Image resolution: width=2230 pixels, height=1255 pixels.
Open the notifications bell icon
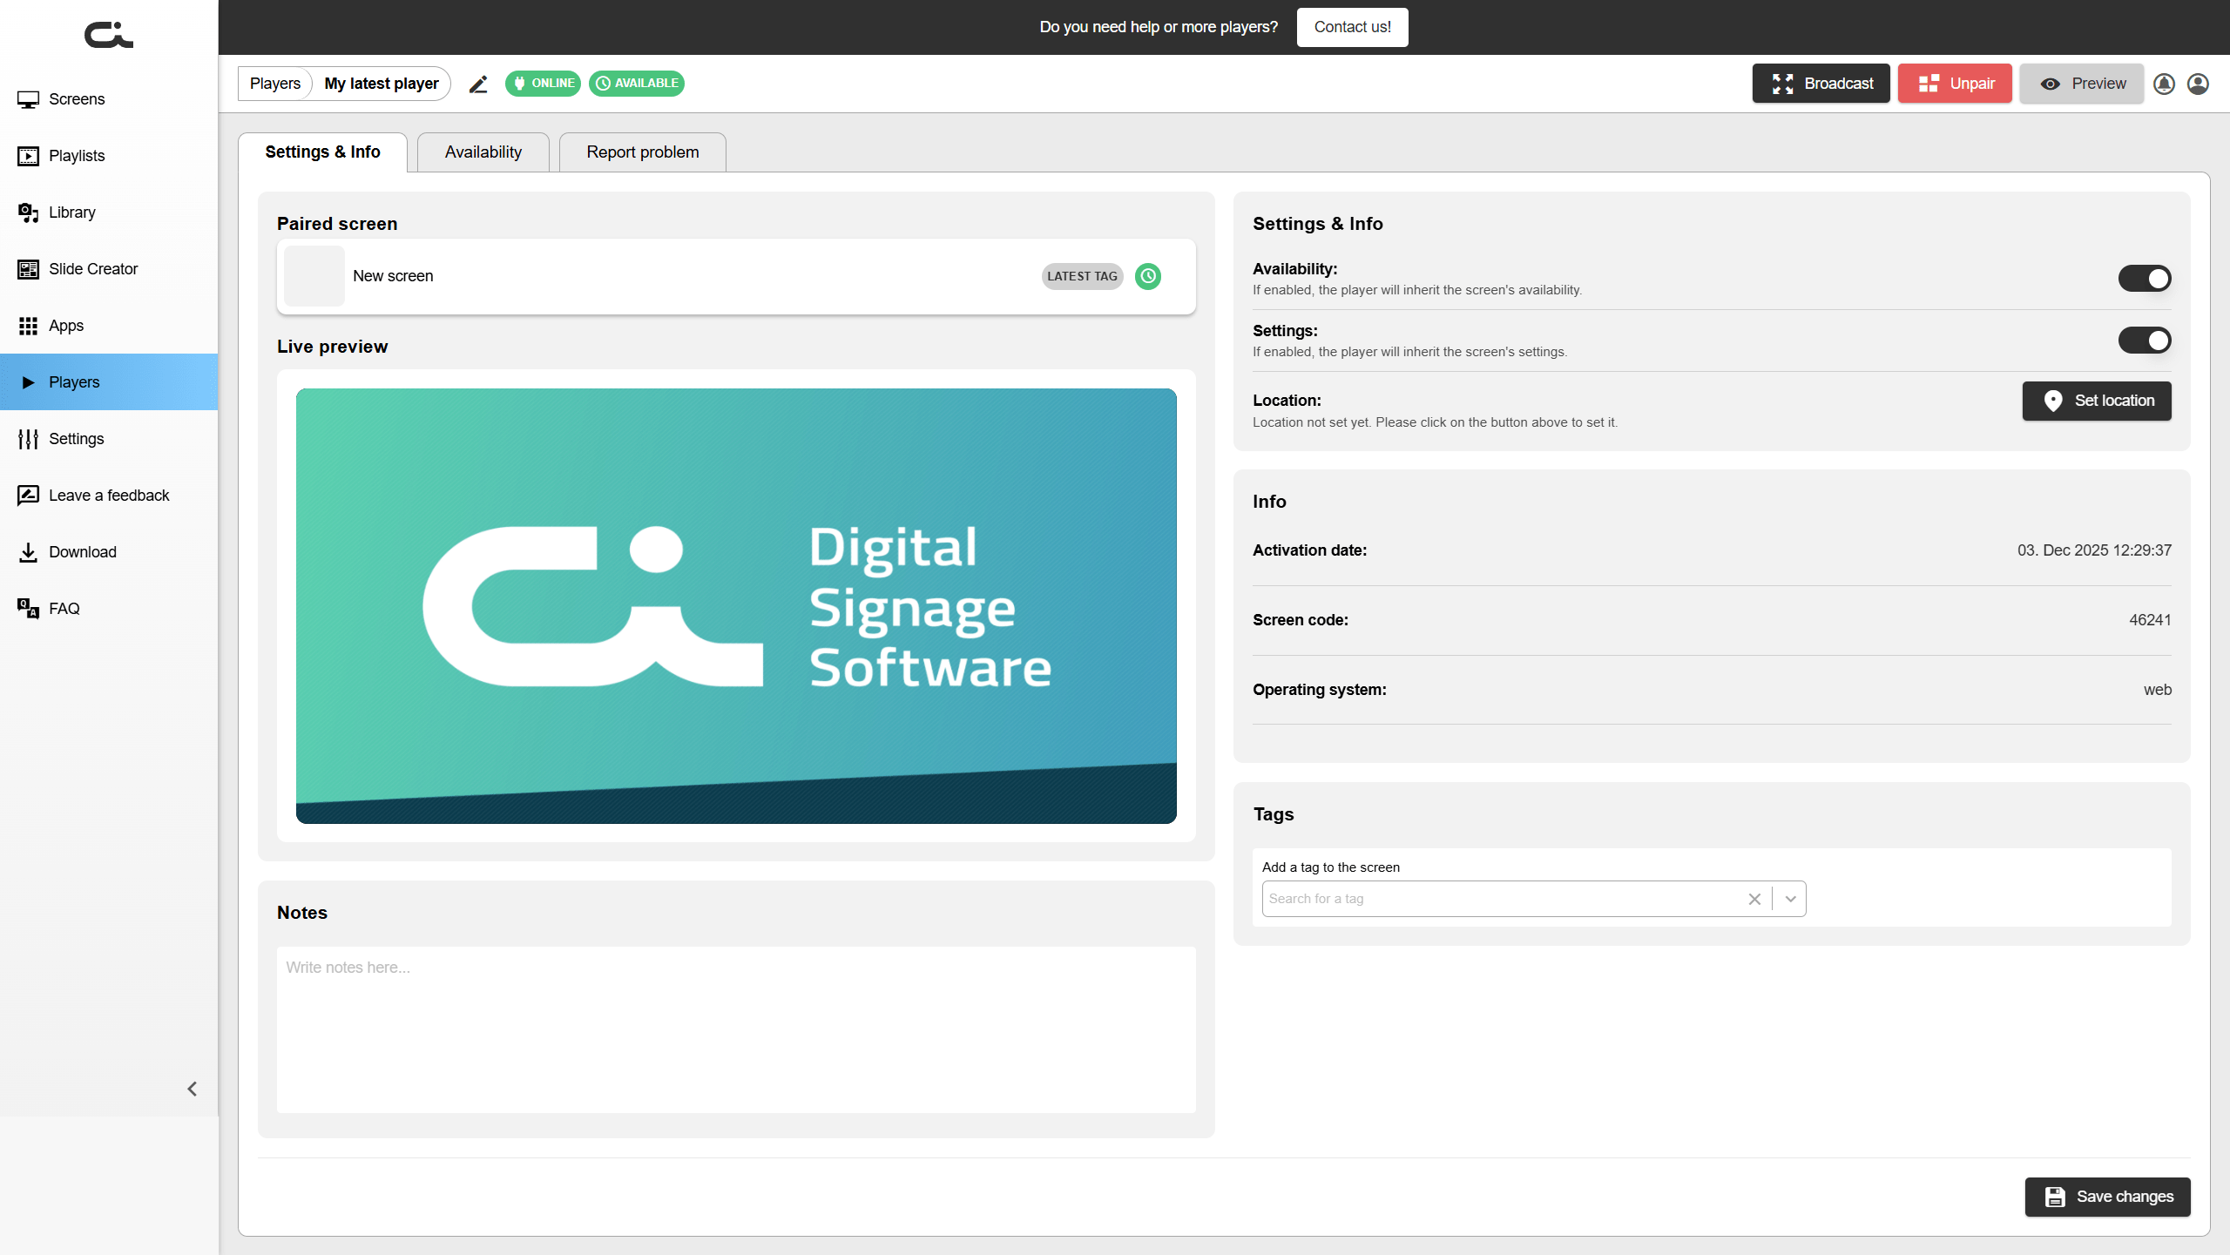(2164, 84)
